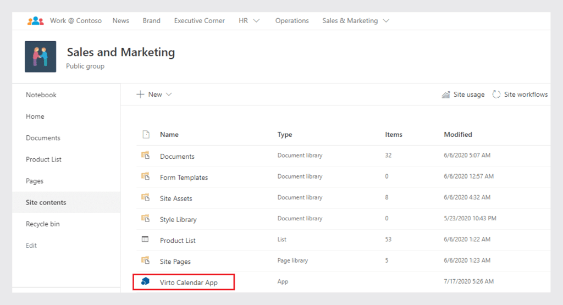
Task: Open the Documents library name link
Action: pos(177,157)
